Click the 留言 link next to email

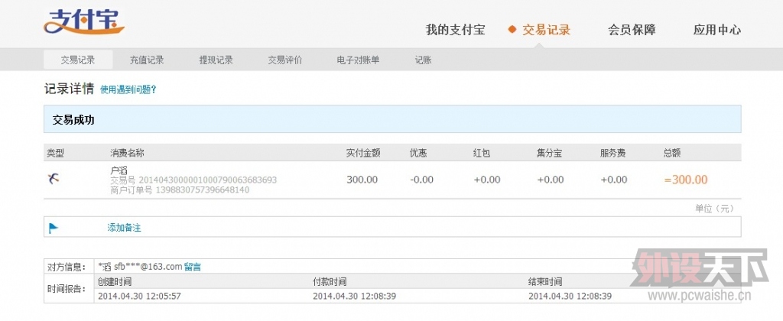pyautogui.click(x=193, y=267)
